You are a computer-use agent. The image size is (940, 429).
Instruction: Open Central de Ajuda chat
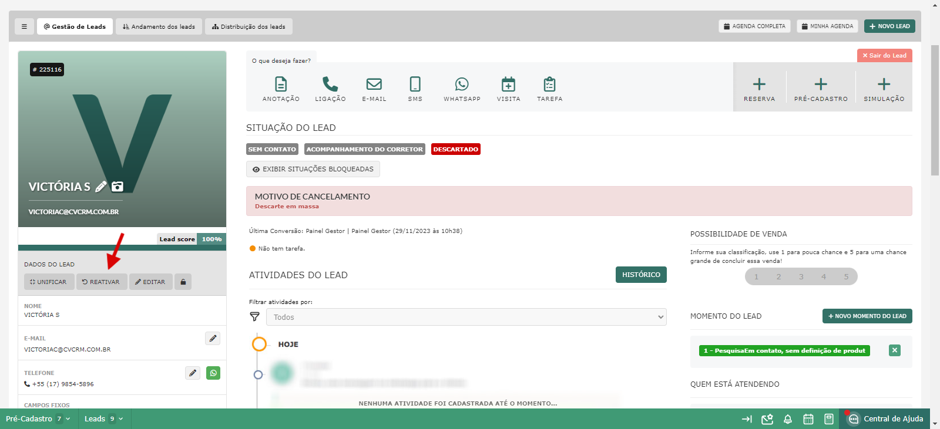pos(886,419)
